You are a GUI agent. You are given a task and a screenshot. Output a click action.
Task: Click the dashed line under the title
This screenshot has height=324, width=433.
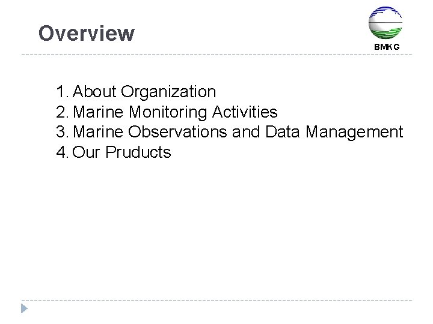click(216, 55)
